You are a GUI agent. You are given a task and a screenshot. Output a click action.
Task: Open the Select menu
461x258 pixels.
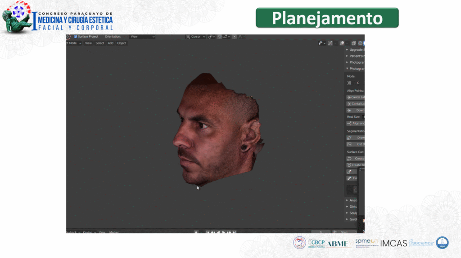click(x=99, y=43)
